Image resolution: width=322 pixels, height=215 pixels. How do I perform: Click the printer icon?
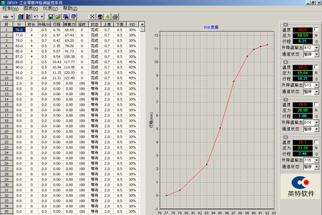tap(115, 17)
